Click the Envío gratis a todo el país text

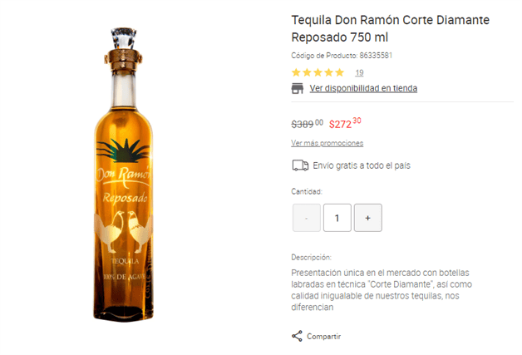click(362, 165)
